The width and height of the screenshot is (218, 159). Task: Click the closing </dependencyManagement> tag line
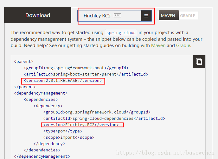(42, 156)
